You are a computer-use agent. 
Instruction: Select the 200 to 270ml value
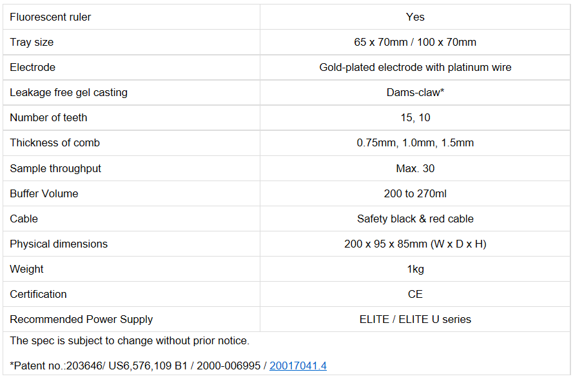[415, 193]
